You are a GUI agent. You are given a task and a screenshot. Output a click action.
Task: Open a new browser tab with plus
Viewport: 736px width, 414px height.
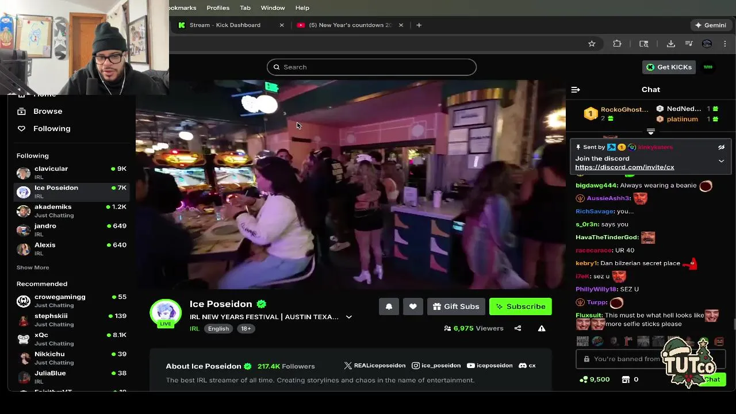[x=419, y=25]
